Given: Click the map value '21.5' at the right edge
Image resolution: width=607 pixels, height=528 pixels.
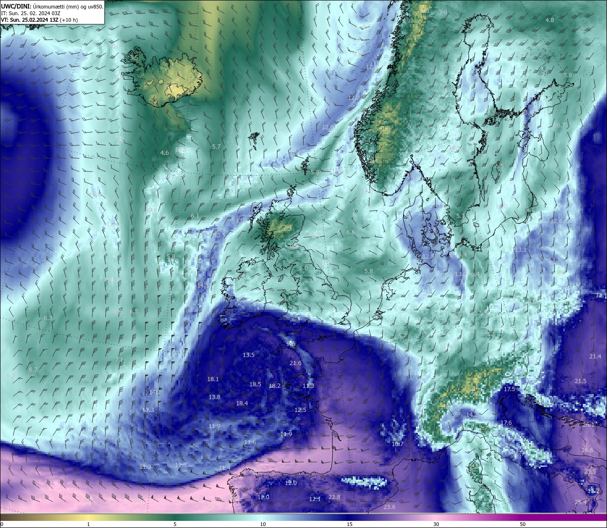Looking at the screenshot, I should (x=580, y=381).
